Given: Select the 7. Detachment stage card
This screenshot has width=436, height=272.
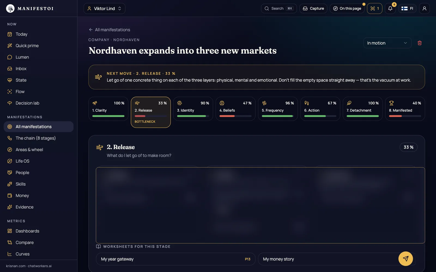Looking at the screenshot, I should [363, 109].
